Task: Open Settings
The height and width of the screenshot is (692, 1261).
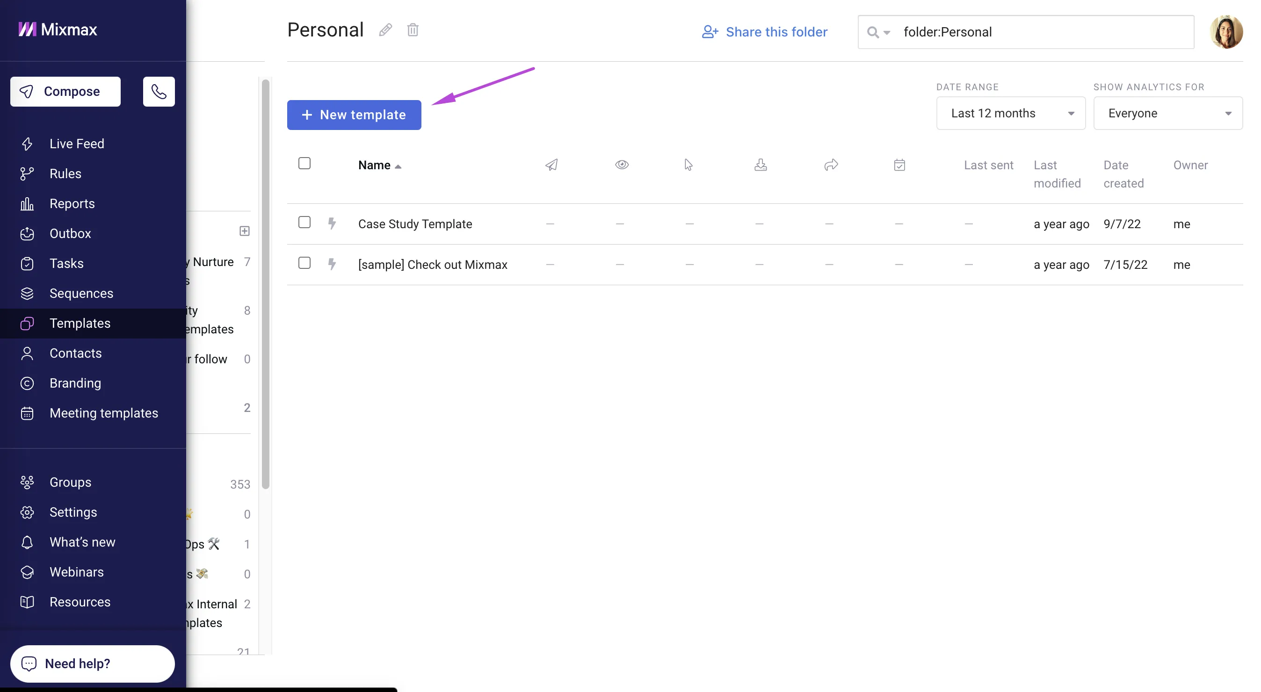Action: coord(73,512)
